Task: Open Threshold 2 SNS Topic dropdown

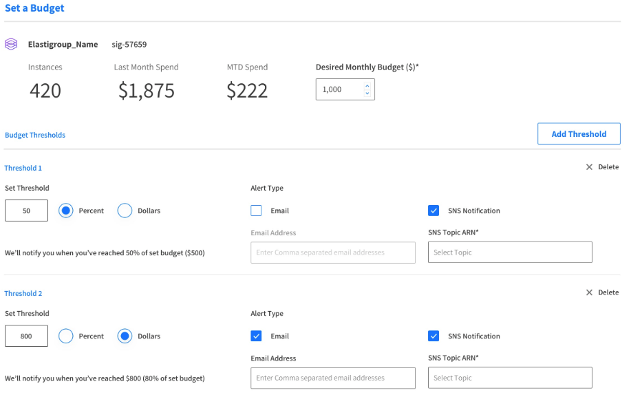Action: point(509,378)
